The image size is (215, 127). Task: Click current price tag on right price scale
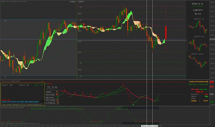coord(212,39)
